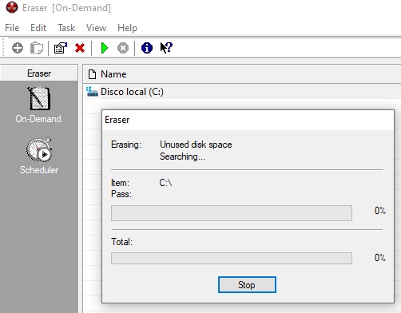401x313 pixels.
Task: Click the Eraser sidebar header button
Action: 39,73
